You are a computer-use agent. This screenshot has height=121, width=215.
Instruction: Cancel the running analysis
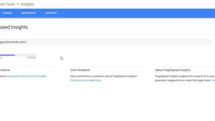31,57
